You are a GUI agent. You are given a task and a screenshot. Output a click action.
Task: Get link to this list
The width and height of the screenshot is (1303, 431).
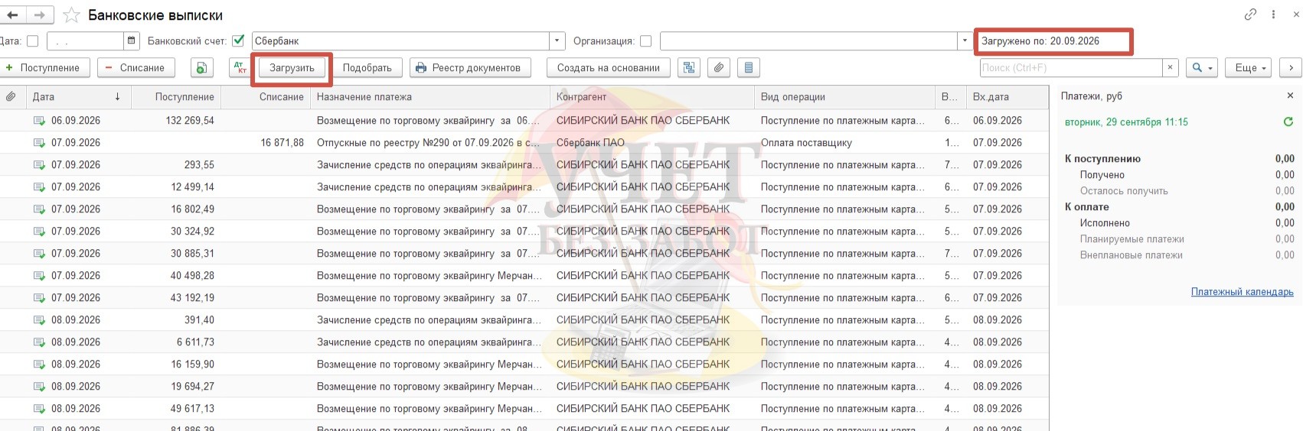(1250, 15)
